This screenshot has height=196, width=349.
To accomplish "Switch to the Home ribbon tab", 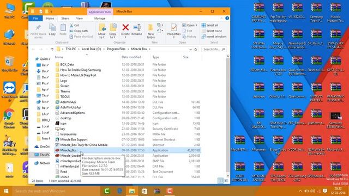I will click(50, 19).
